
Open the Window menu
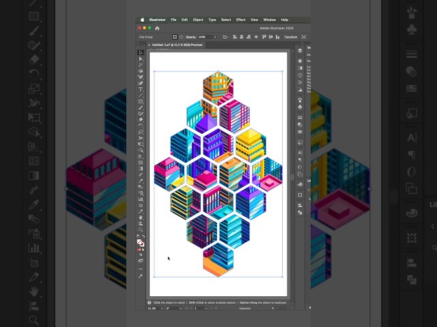click(x=270, y=20)
